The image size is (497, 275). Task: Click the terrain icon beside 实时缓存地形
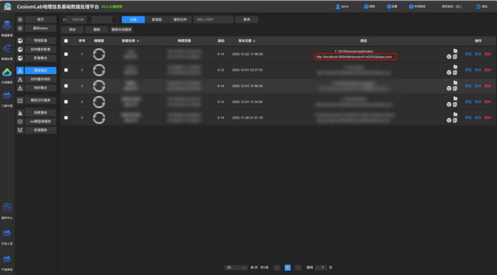point(20,79)
